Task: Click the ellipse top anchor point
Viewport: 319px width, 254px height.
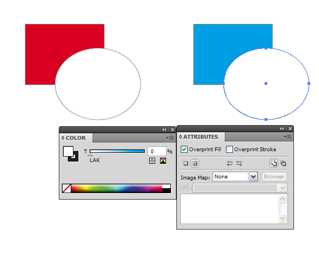Action: (266, 48)
